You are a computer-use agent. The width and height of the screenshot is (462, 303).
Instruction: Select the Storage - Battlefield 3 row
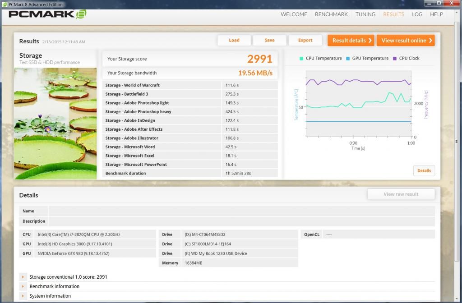tap(190, 94)
